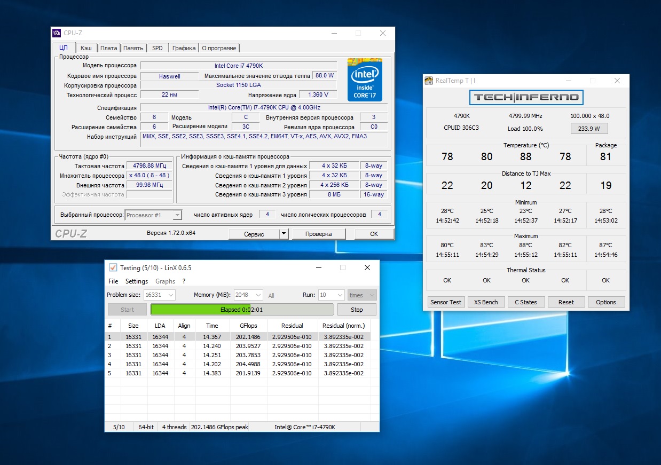Click the Socket 1150 LGA package field

pyautogui.click(x=239, y=85)
